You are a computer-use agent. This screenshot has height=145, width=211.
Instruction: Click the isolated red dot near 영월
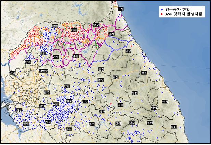(x=111, y=104)
